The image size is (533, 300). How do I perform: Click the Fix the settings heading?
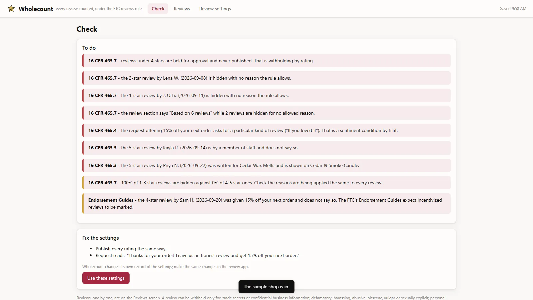click(x=101, y=238)
